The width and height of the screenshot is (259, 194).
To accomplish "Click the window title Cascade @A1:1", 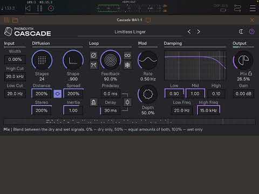I will coord(129,20).
